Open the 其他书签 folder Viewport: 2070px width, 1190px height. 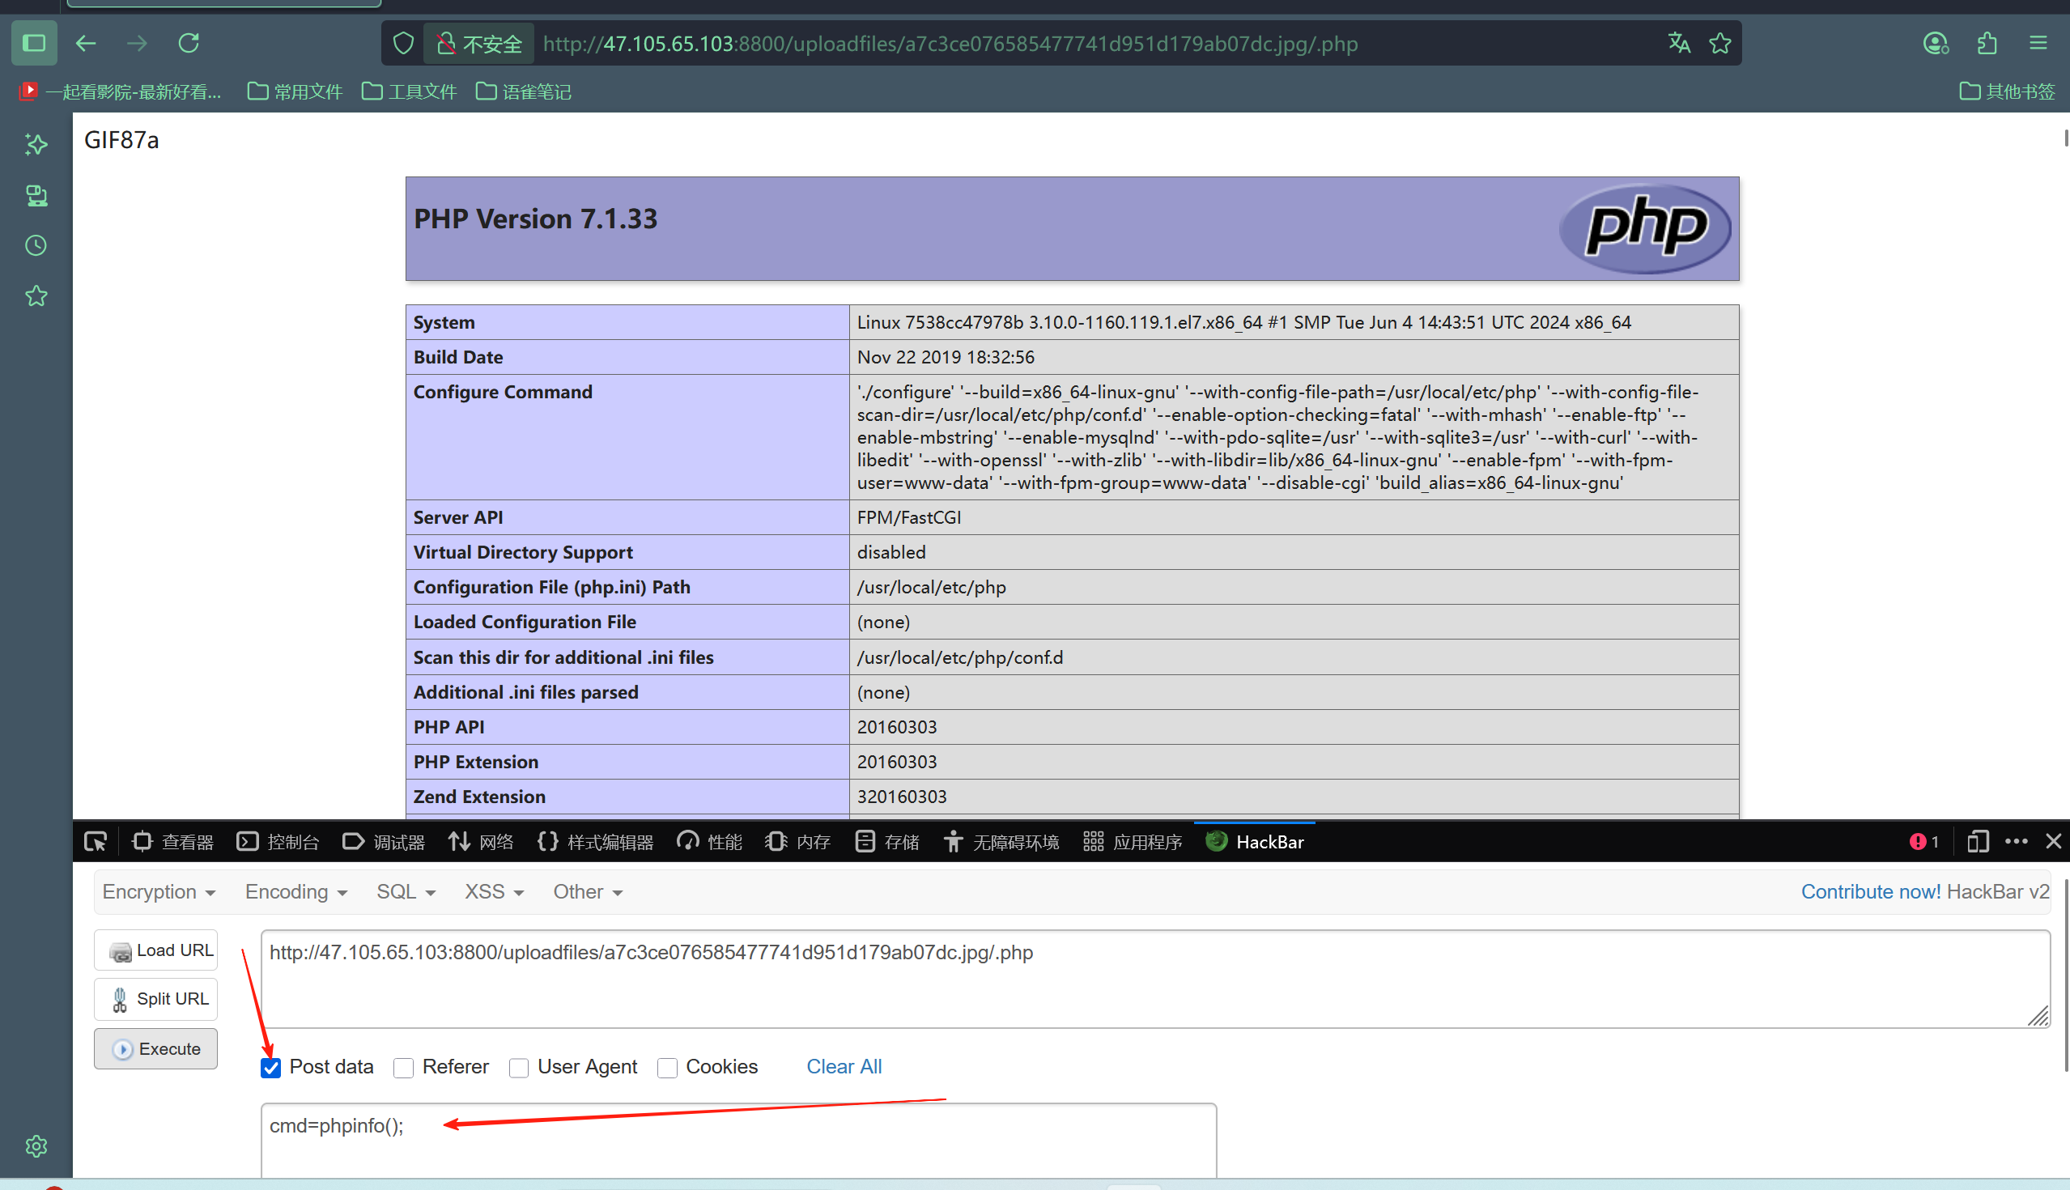click(x=2007, y=91)
